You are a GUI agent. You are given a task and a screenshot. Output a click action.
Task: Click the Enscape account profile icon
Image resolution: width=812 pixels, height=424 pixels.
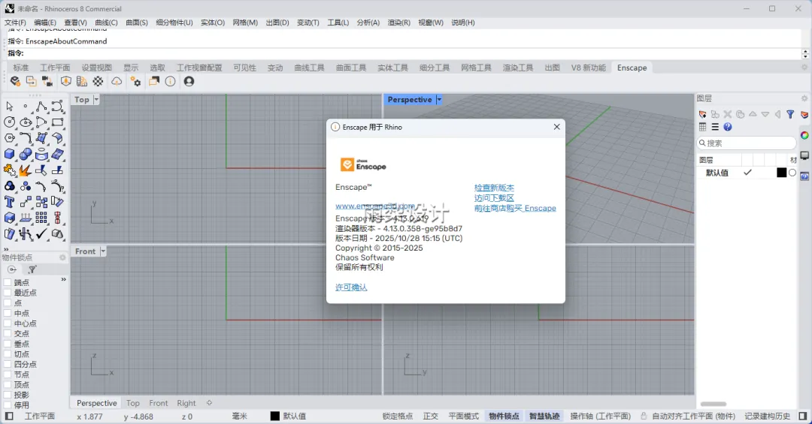[189, 81]
